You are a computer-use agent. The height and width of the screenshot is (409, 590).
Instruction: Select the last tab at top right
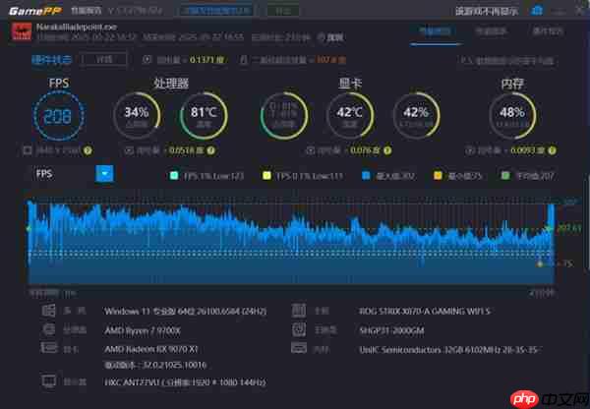pyautogui.click(x=548, y=31)
